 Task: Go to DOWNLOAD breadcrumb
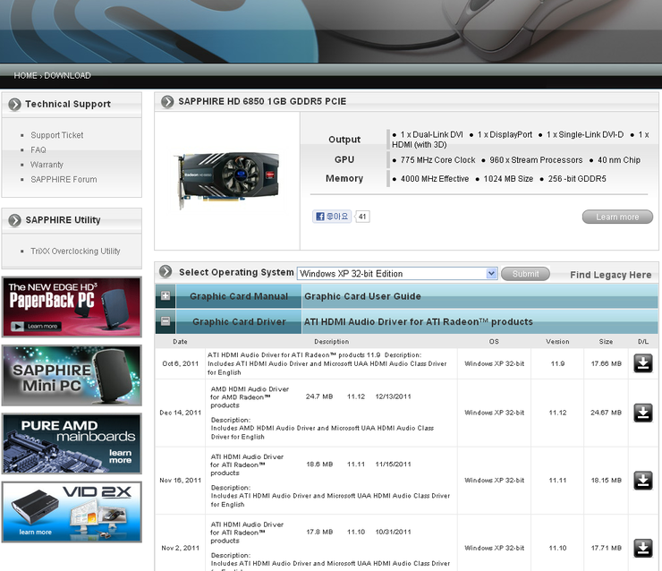[68, 75]
